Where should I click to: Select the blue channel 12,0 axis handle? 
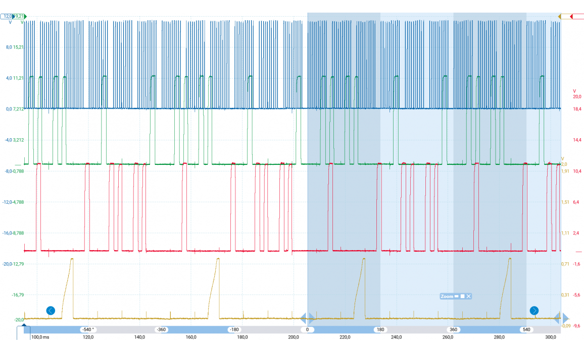9,17
